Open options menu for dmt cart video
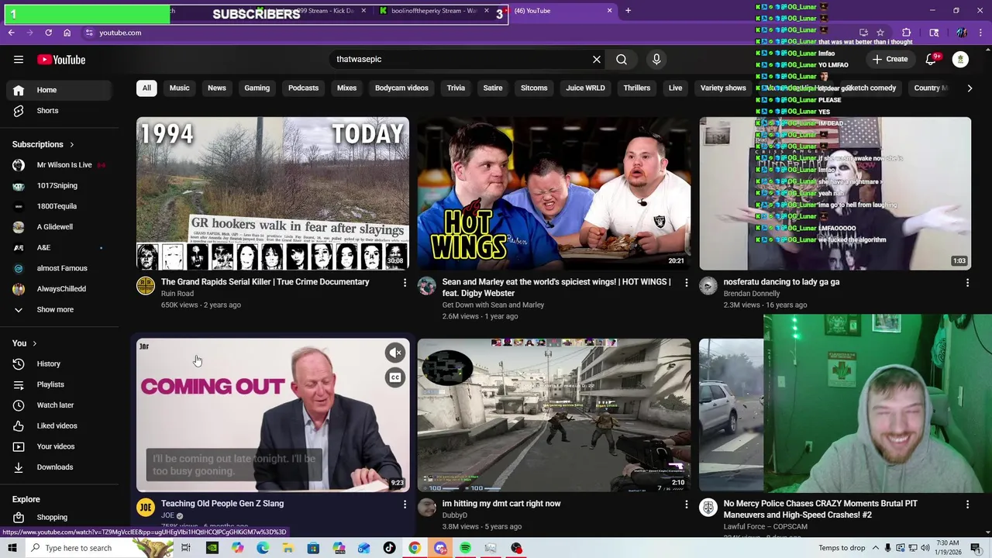 (x=686, y=505)
